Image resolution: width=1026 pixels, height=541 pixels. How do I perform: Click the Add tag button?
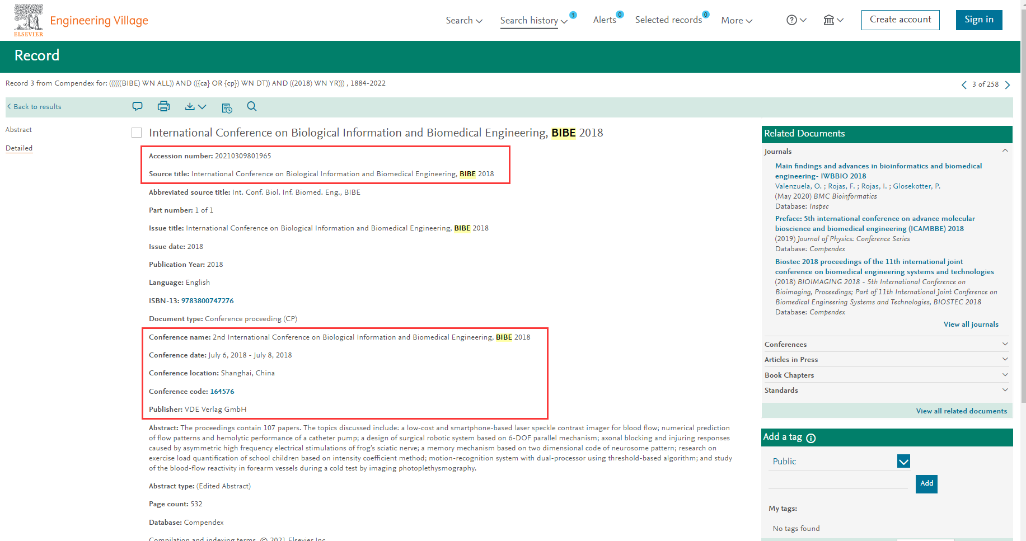click(926, 483)
